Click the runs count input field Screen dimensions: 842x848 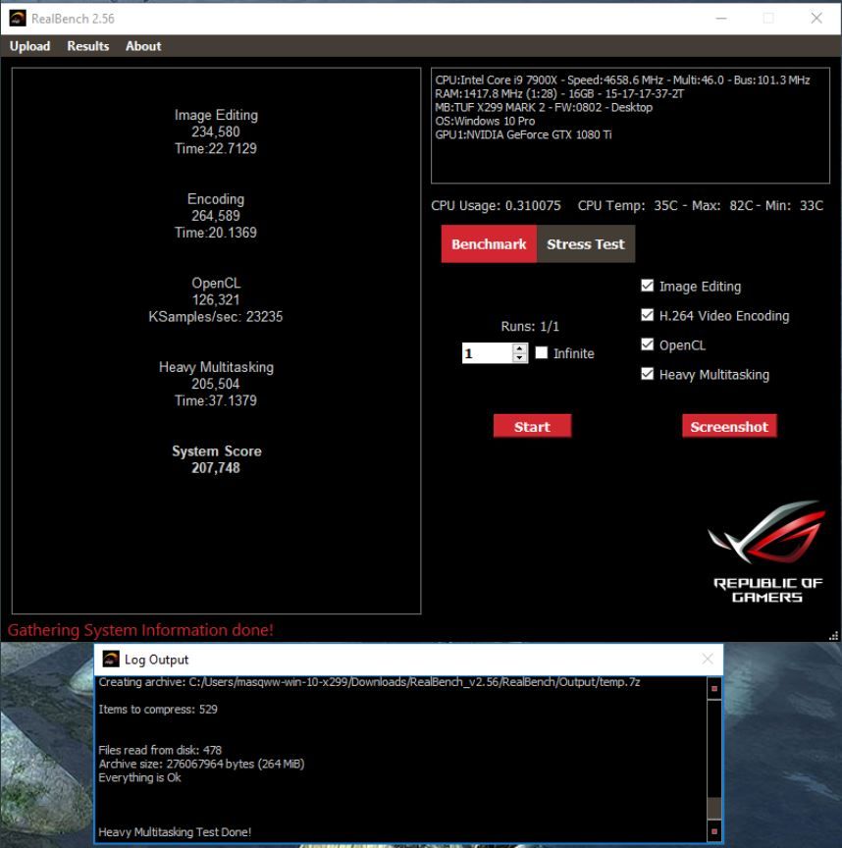coord(487,353)
